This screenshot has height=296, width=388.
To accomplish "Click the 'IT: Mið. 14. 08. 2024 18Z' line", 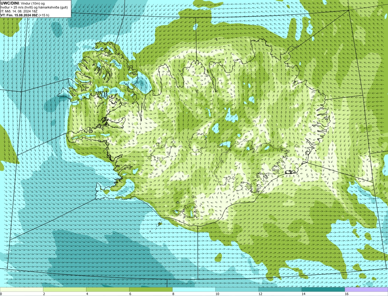I will pos(19,11).
